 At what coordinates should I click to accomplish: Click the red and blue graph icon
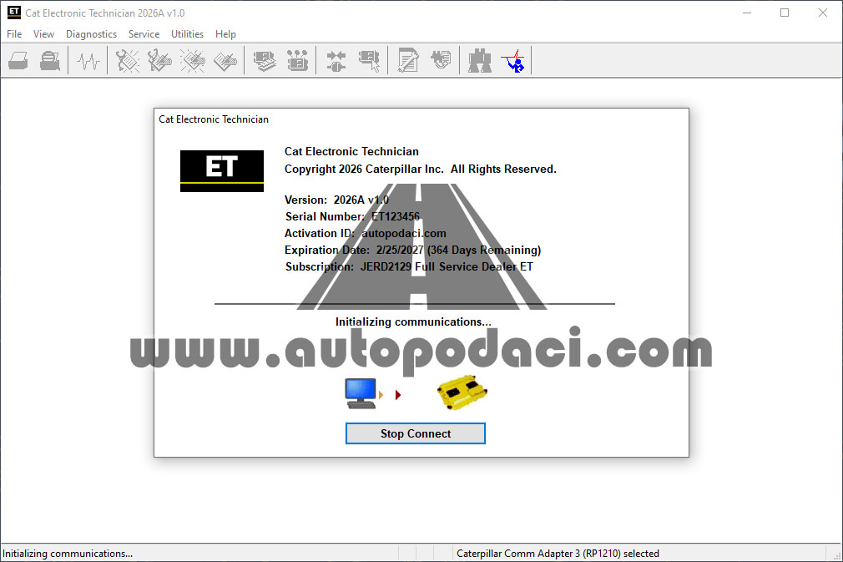[512, 61]
